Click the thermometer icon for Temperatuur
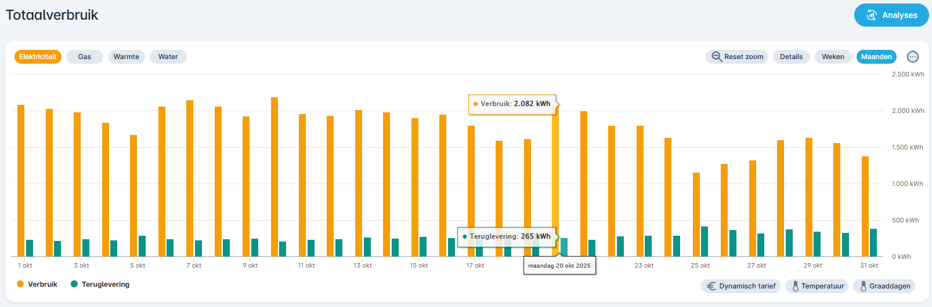Image resolution: width=932 pixels, height=307 pixels. (x=795, y=286)
